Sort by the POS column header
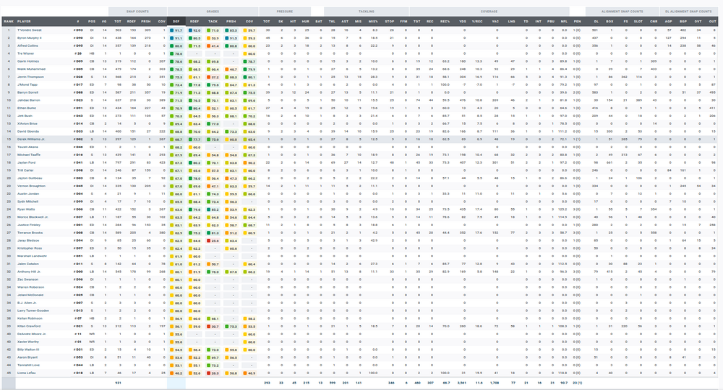 92,22
